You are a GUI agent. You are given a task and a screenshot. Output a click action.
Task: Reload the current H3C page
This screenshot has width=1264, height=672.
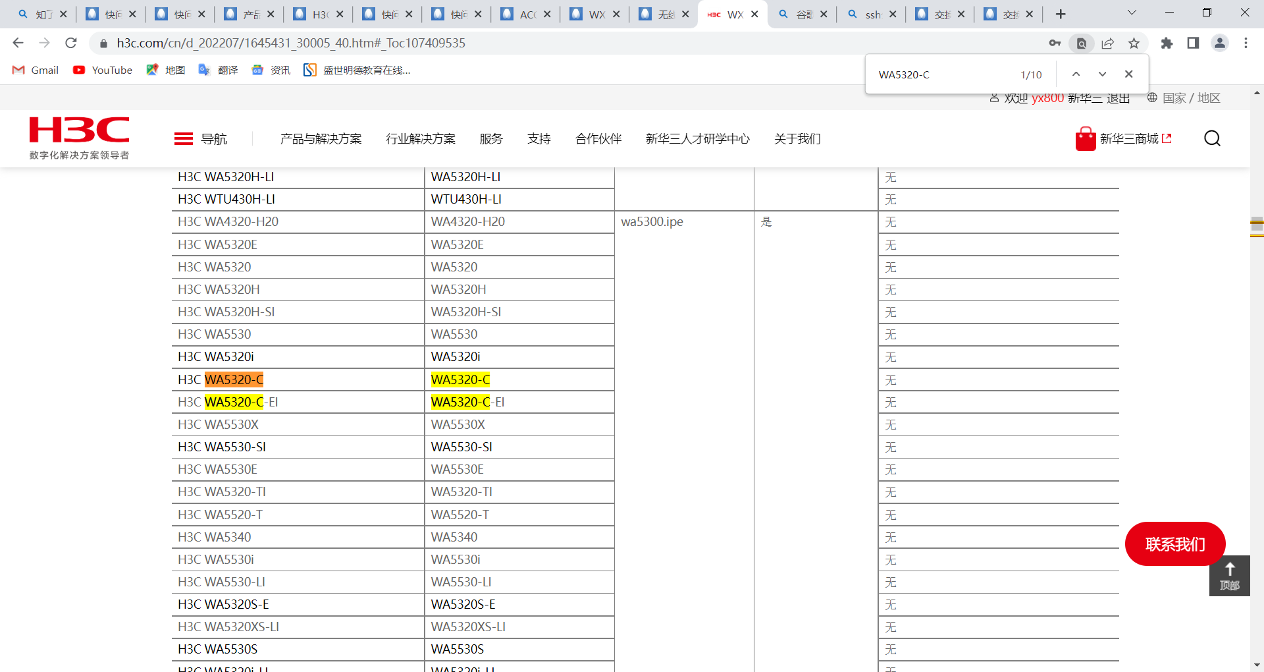71,43
